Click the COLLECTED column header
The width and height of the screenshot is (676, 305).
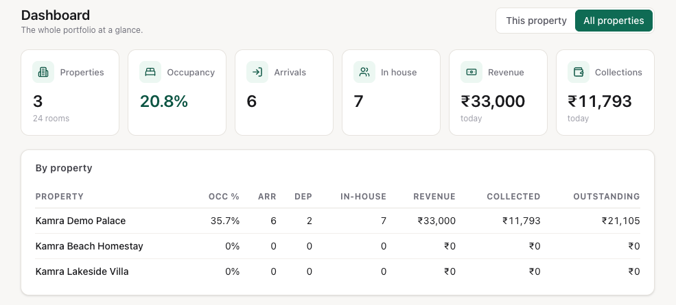(x=513, y=197)
